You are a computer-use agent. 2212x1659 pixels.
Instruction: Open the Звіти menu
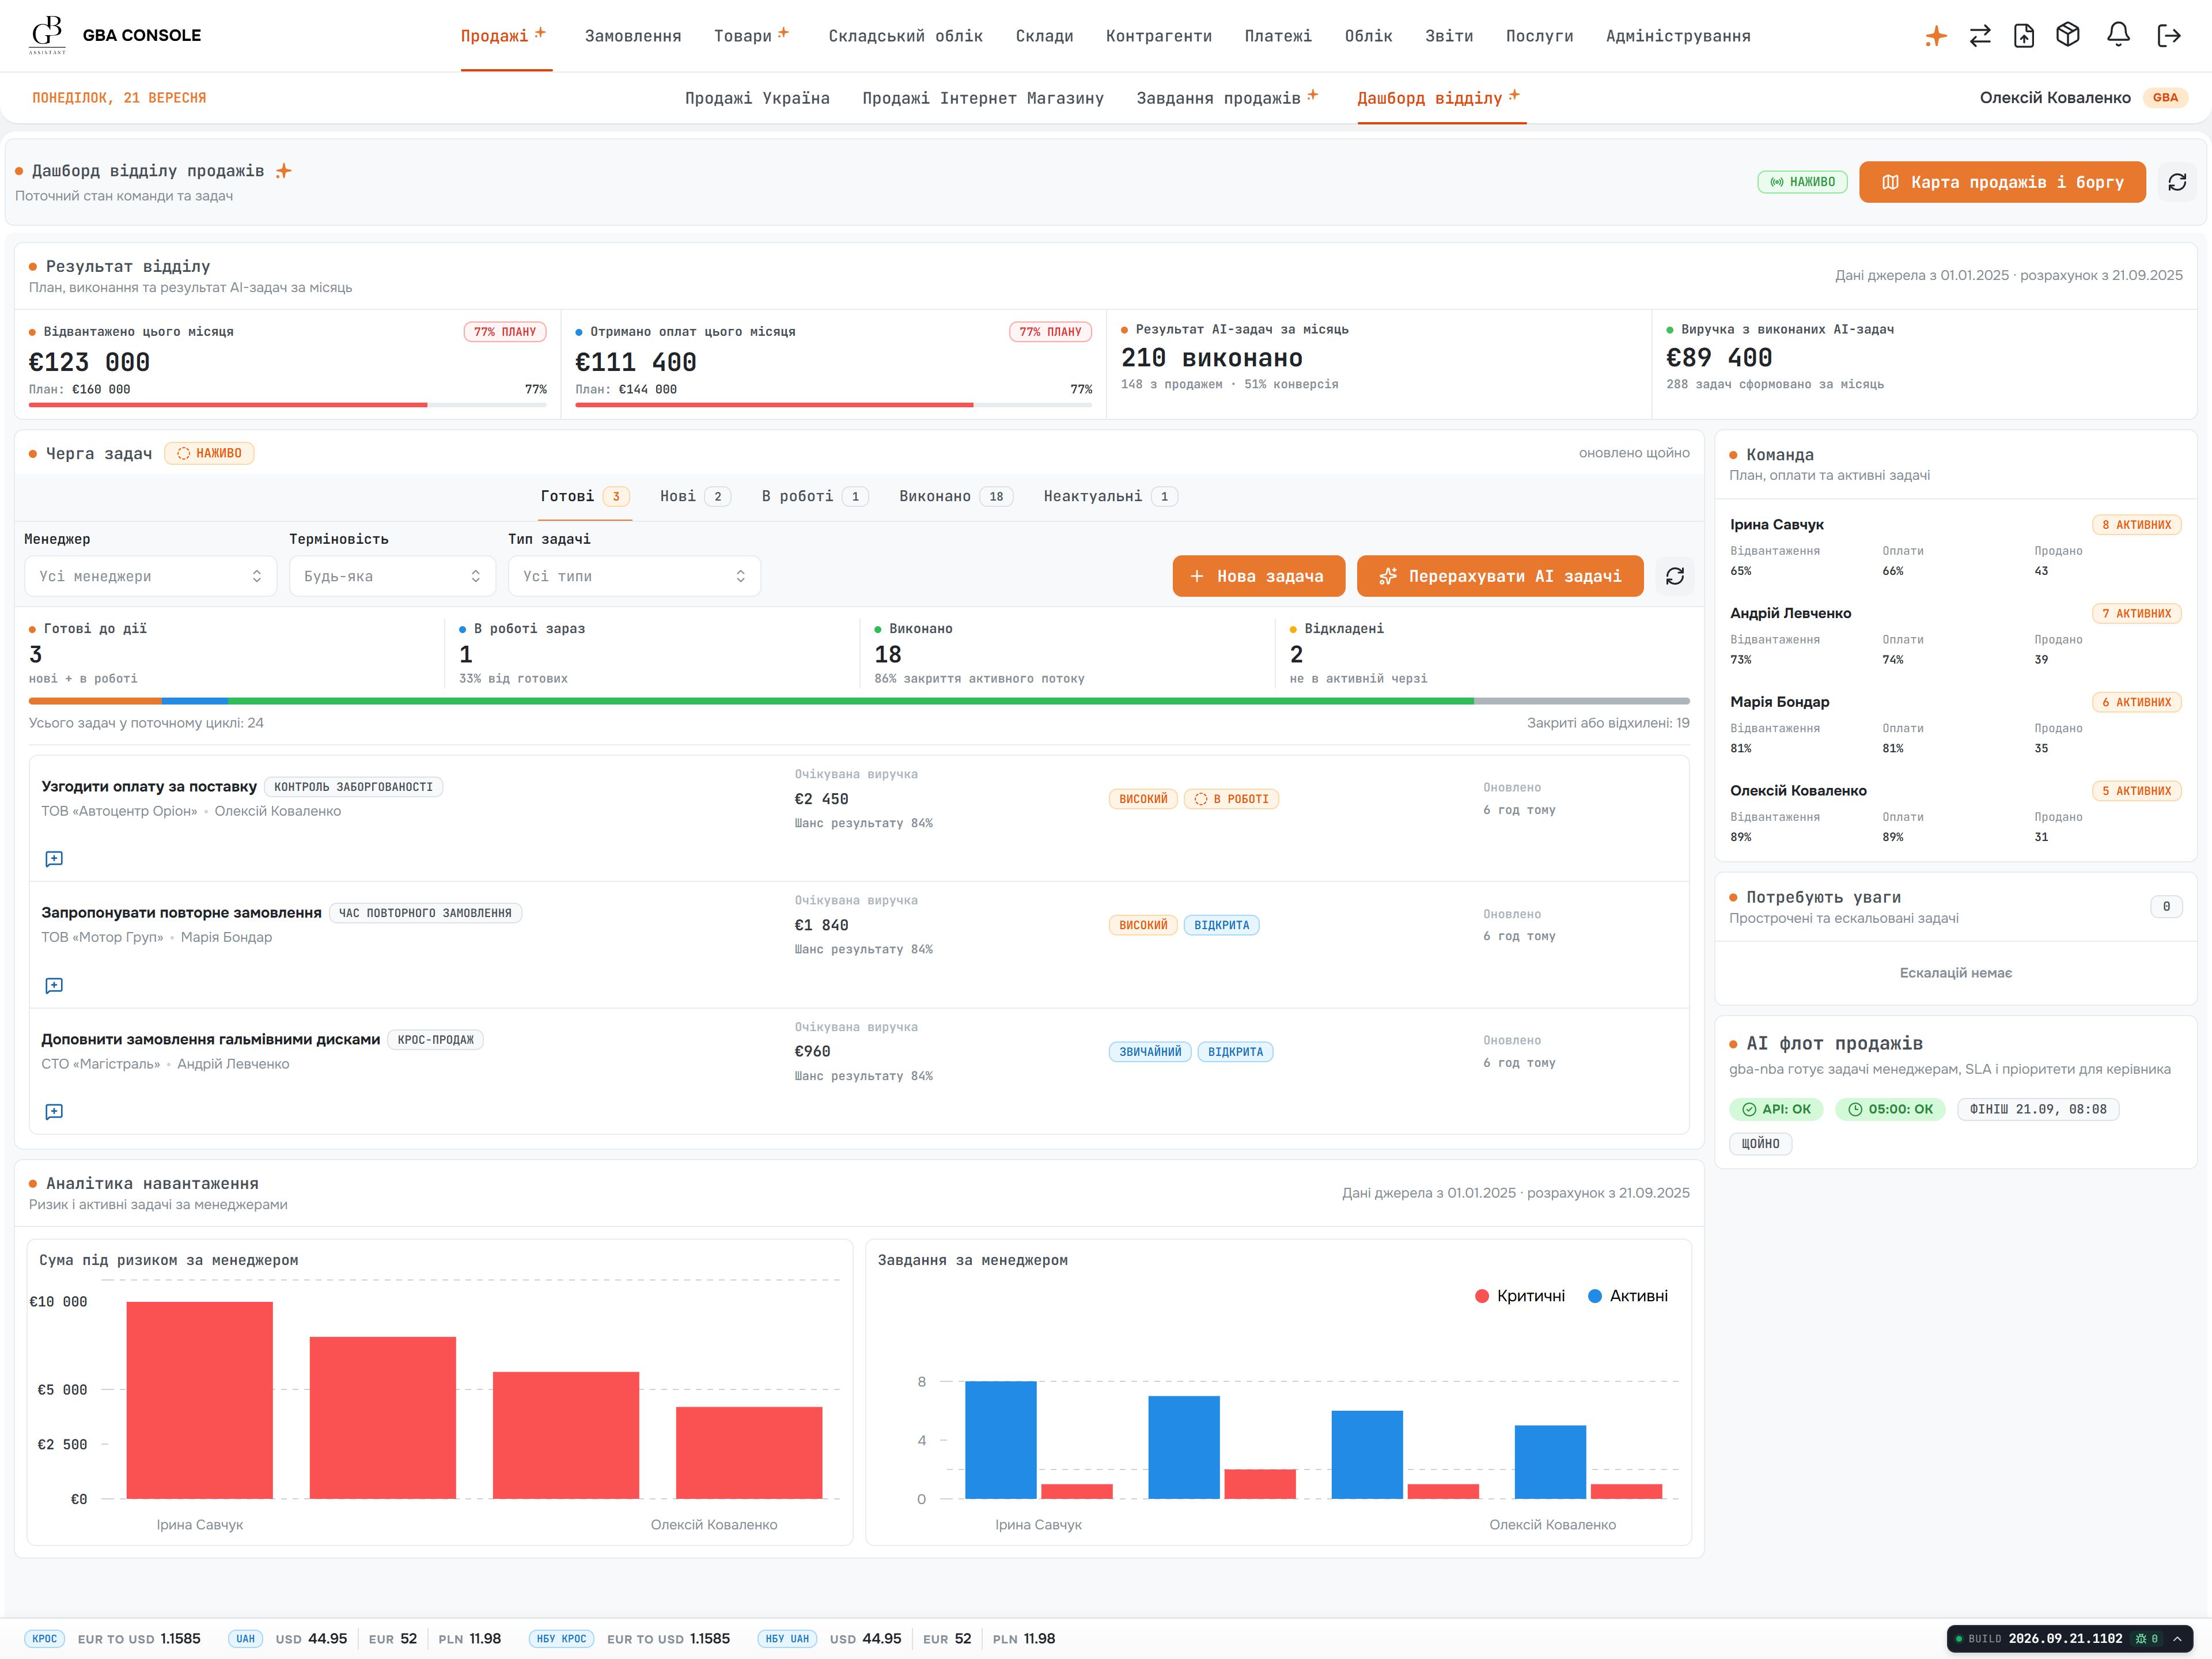[1449, 36]
